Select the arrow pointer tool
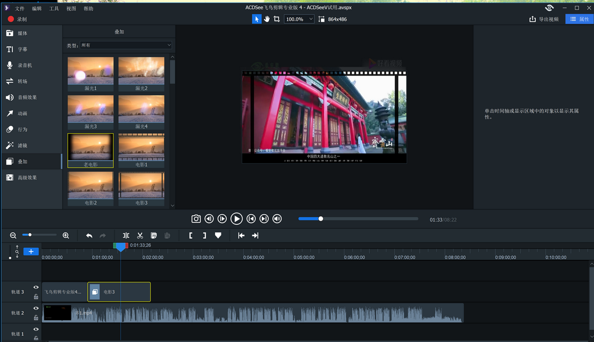 (257, 19)
